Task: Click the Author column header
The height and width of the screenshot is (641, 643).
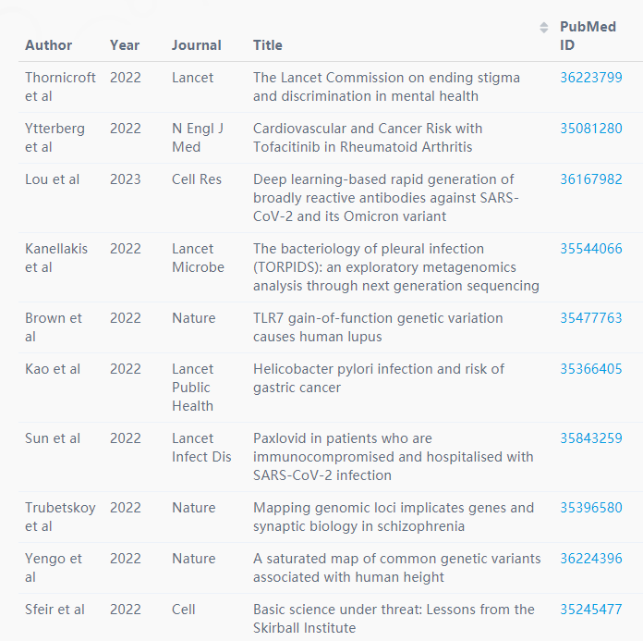Action: [x=48, y=45]
